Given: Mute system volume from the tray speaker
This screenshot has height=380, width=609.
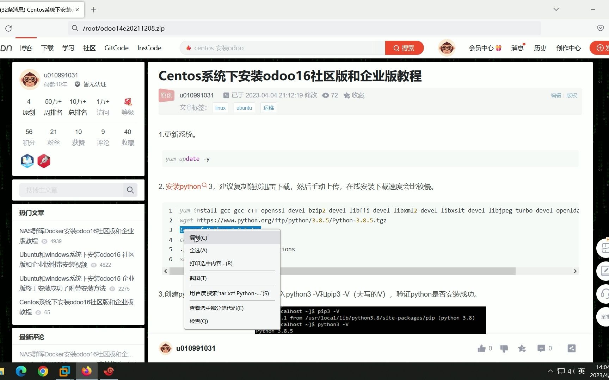Looking at the screenshot, I should 571,371.
